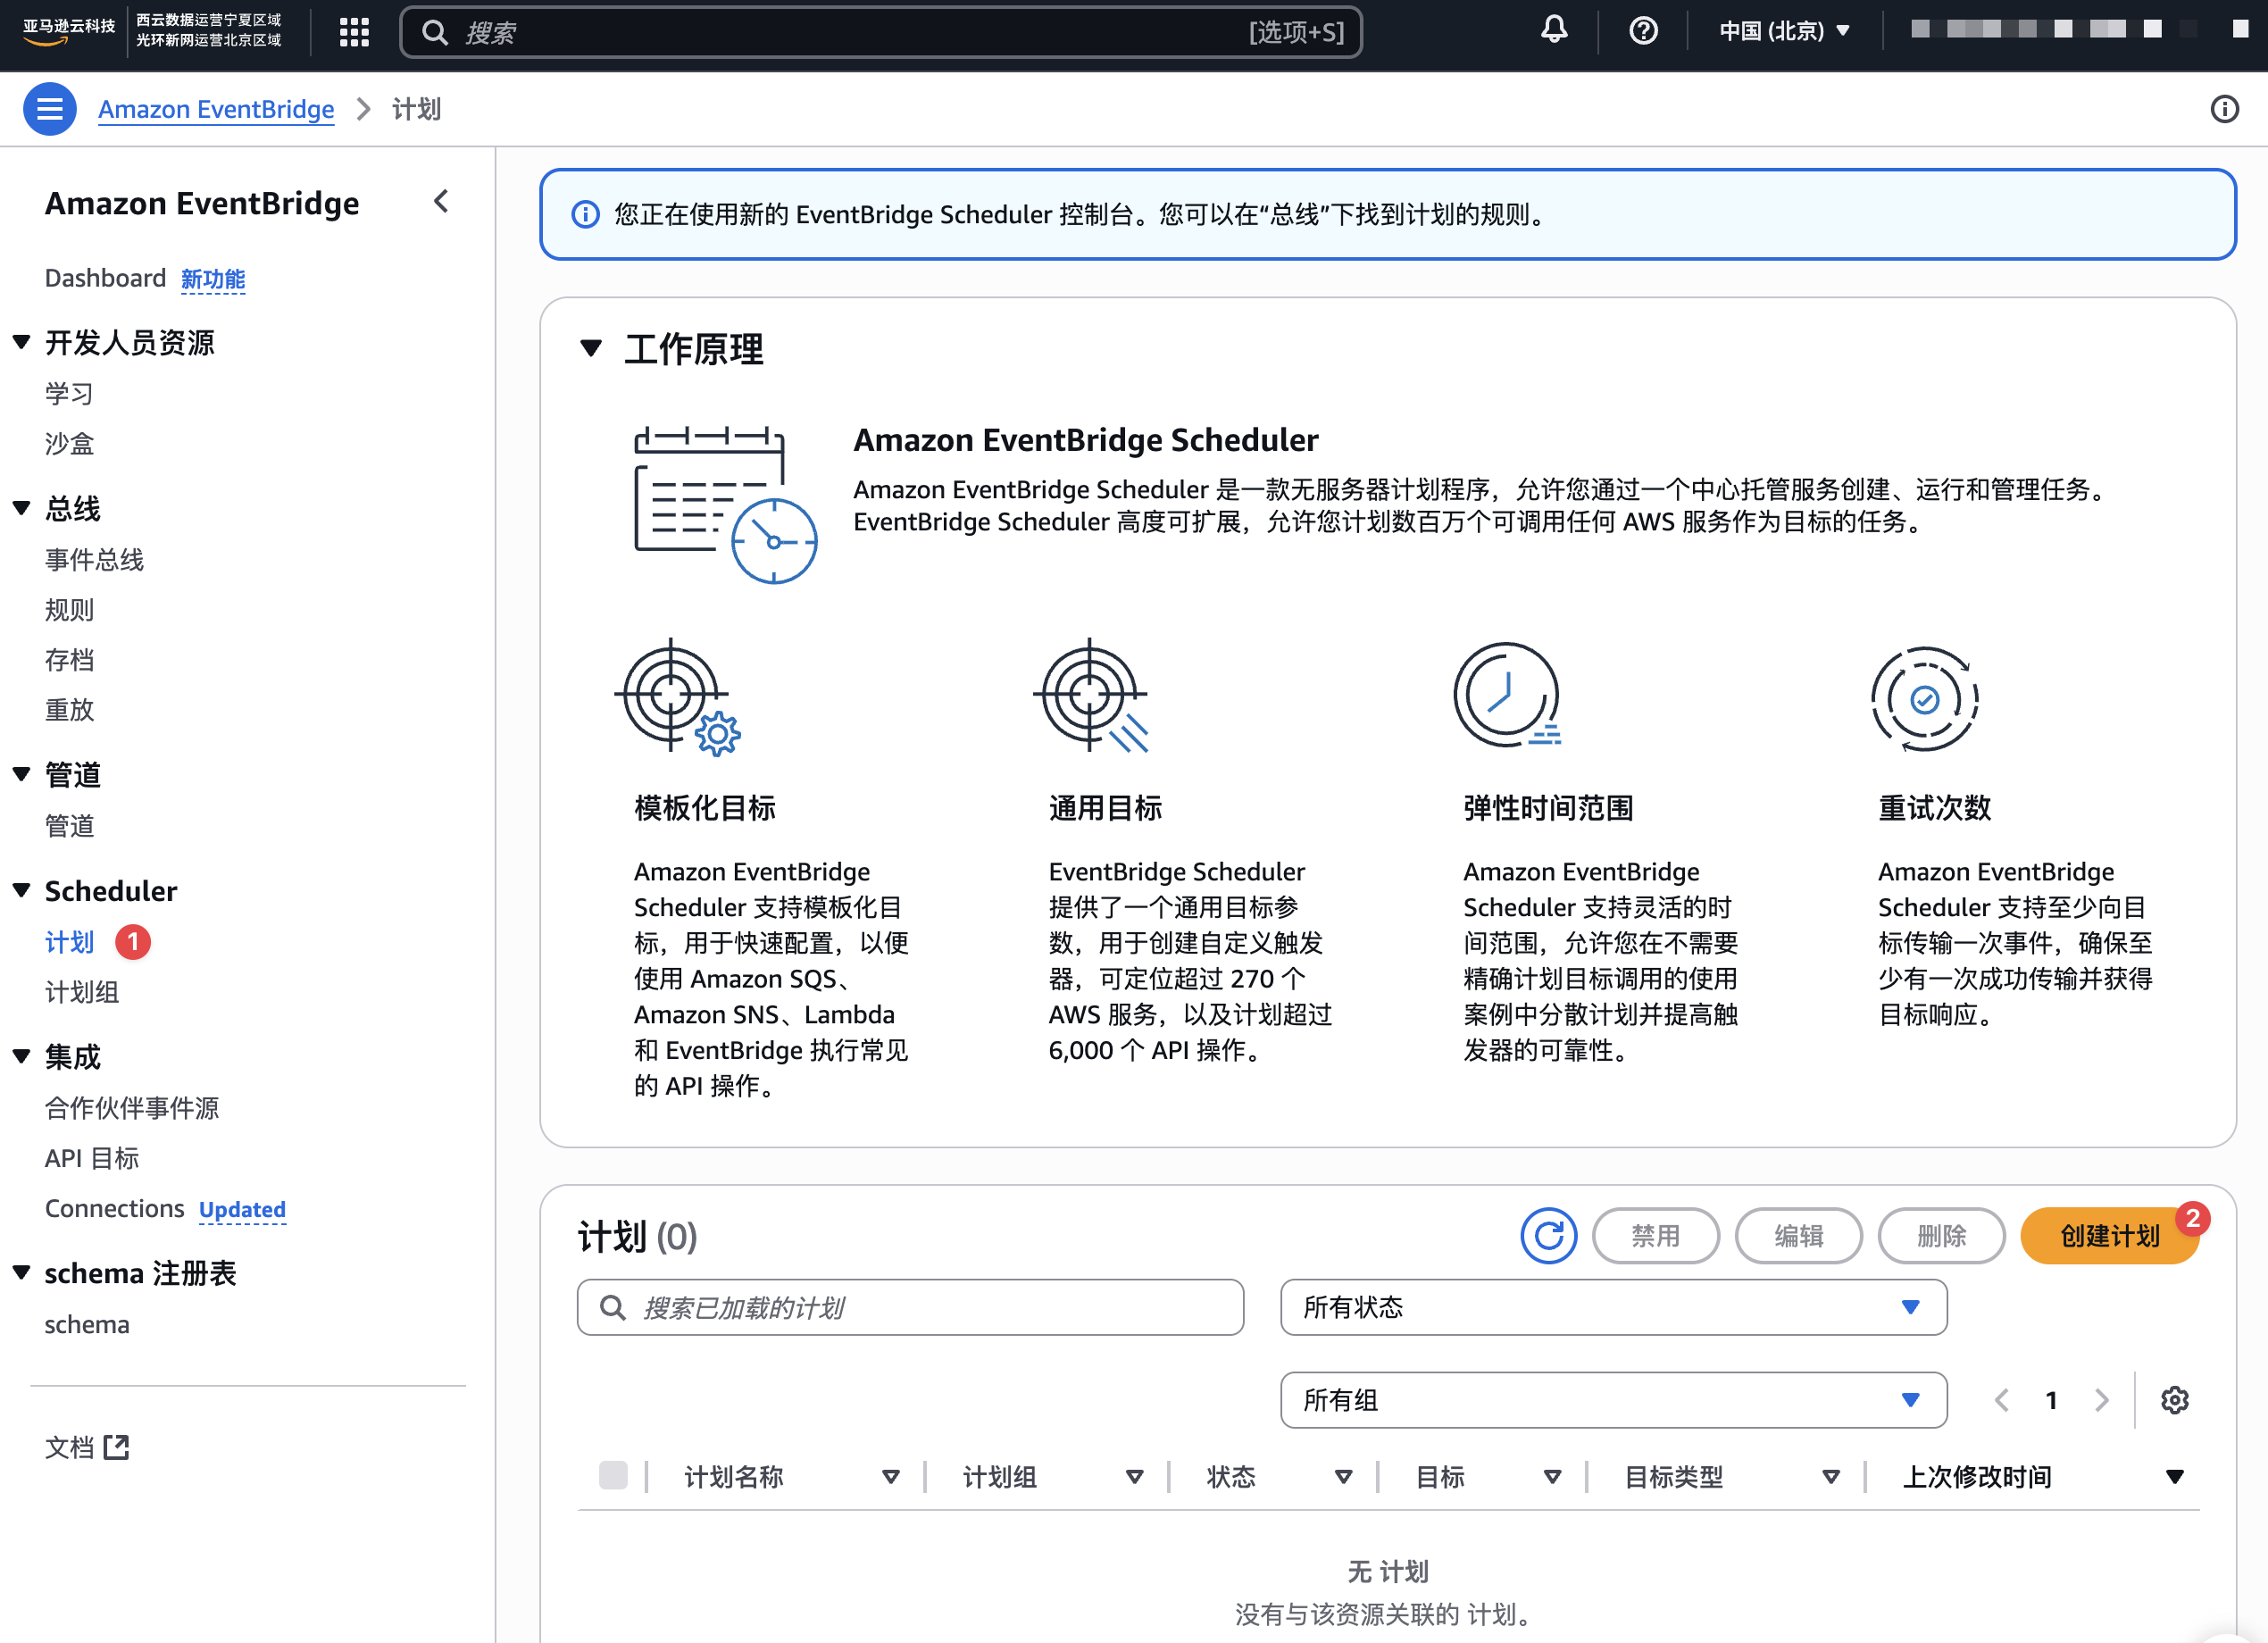Click the notifications bell icon
The height and width of the screenshot is (1643, 2268).
coord(1553,30)
